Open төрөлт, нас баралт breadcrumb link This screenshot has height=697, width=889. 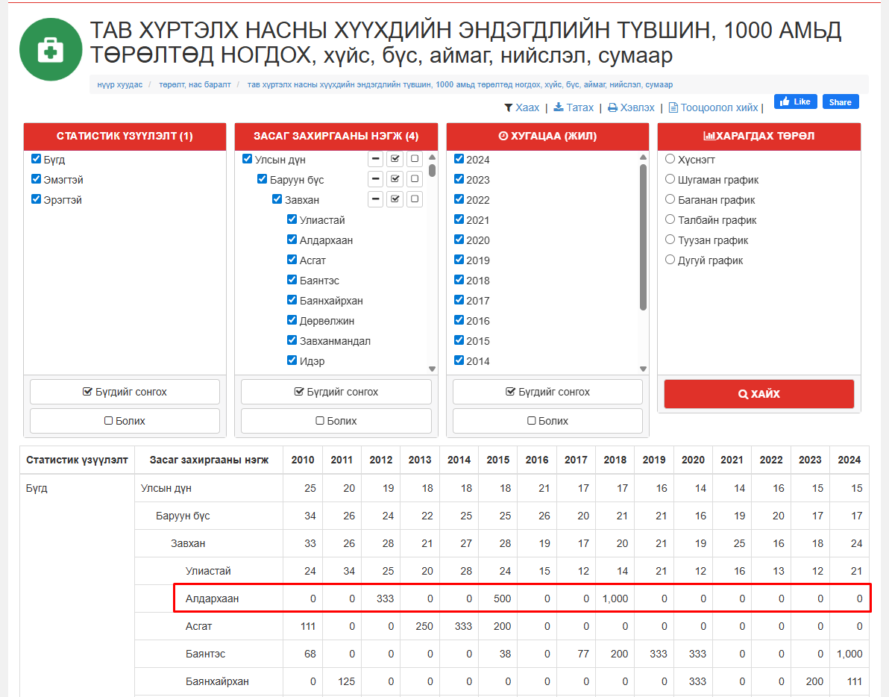pos(195,84)
